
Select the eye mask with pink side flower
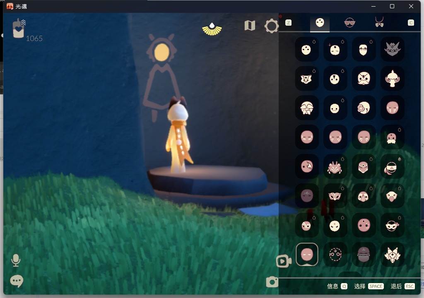393,224
